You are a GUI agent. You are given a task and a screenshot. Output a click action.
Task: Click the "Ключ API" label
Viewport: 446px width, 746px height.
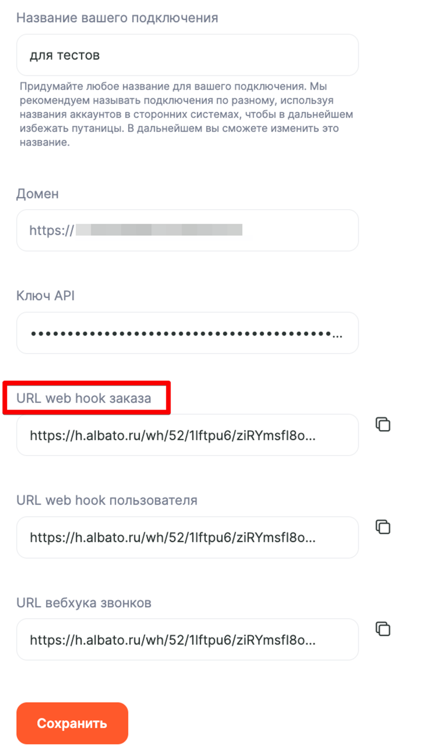point(45,296)
